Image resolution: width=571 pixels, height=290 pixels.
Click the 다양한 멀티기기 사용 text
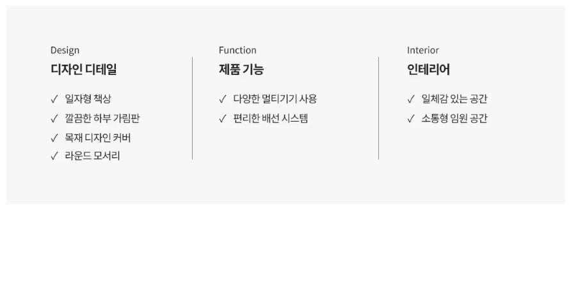point(275,99)
